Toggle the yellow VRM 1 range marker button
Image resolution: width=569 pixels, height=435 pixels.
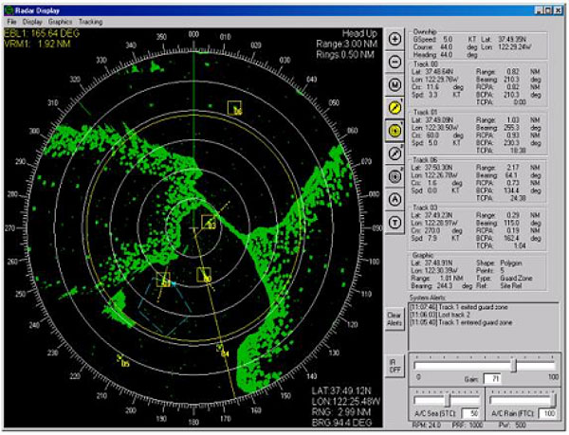coord(395,131)
